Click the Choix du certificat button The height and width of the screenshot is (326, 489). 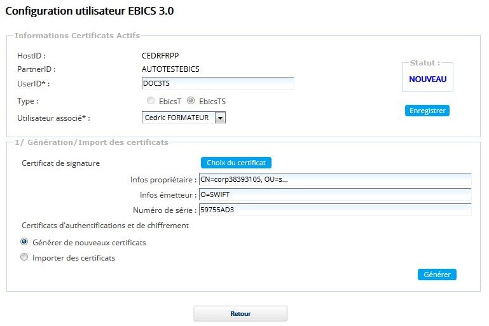coord(237,163)
